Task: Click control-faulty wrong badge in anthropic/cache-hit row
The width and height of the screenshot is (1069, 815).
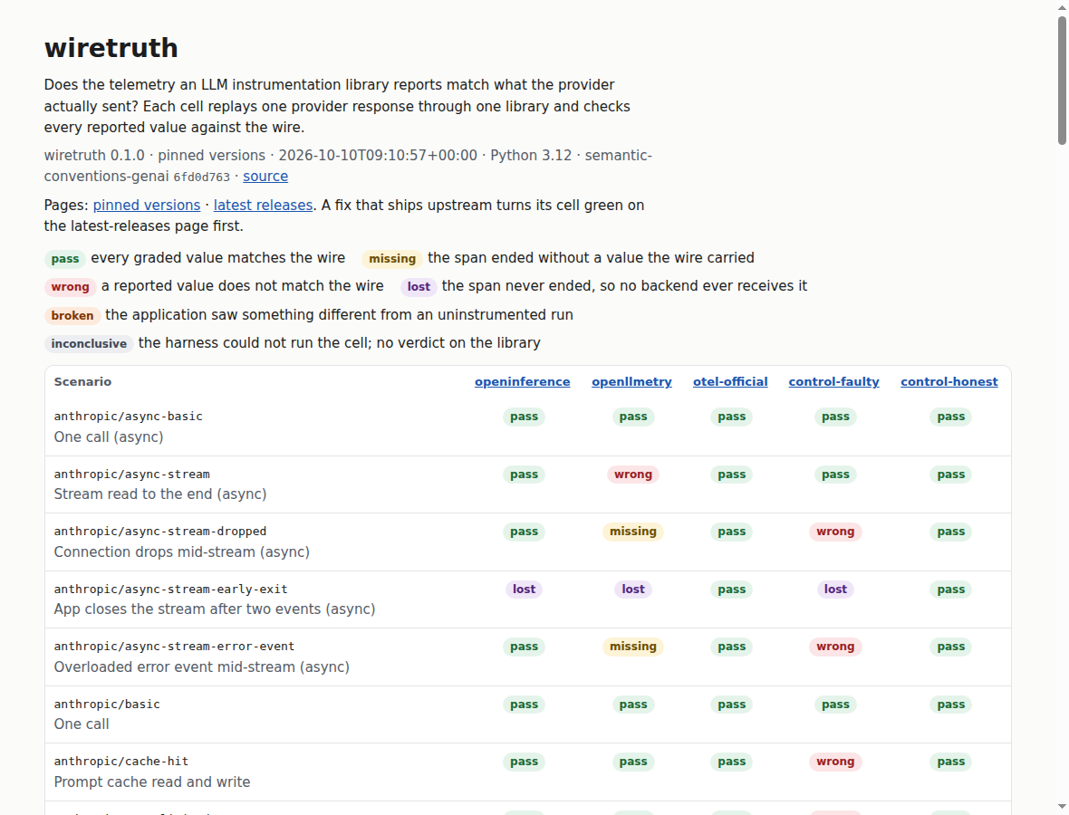Action: point(835,762)
